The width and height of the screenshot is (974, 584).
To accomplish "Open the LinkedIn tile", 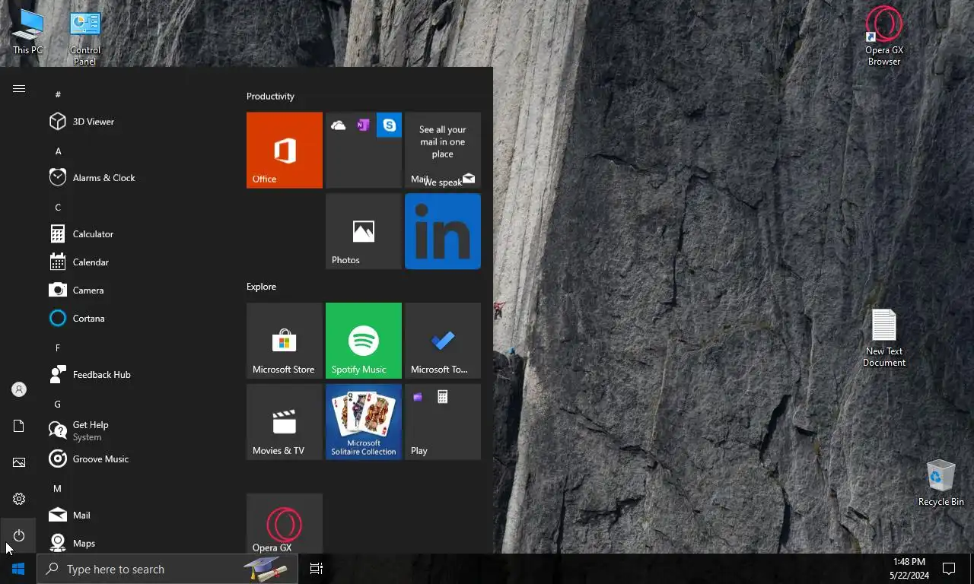I will (x=443, y=231).
